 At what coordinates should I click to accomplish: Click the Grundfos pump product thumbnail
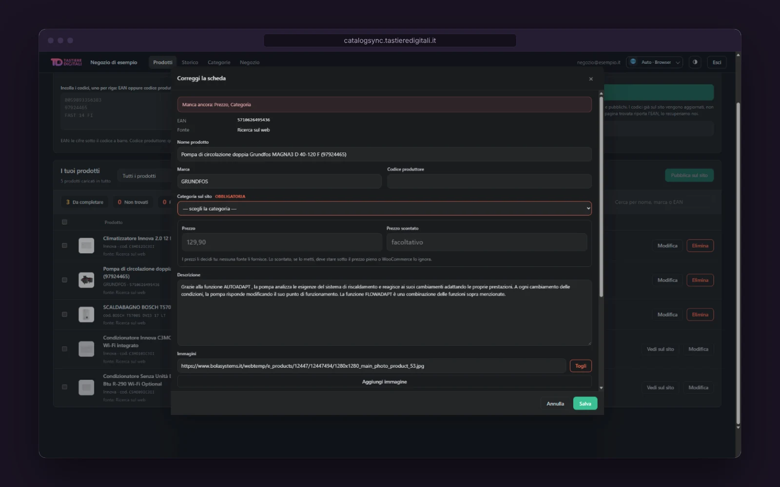pyautogui.click(x=86, y=280)
